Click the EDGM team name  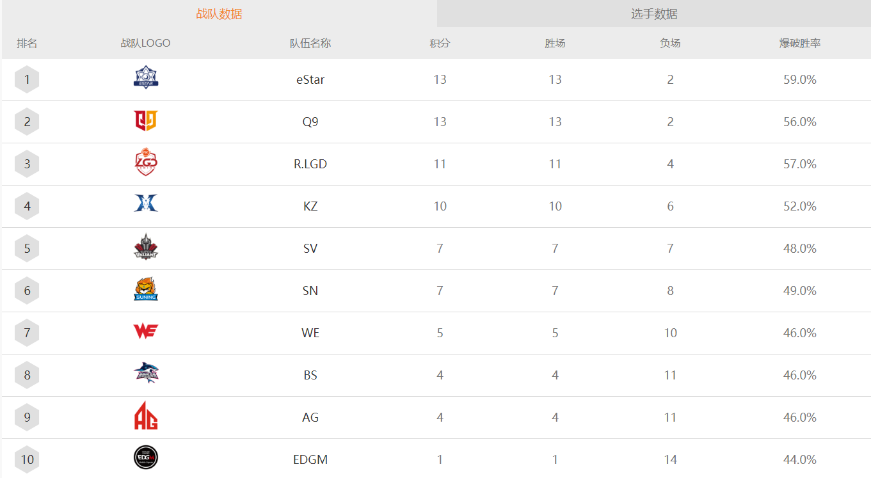[310, 460]
